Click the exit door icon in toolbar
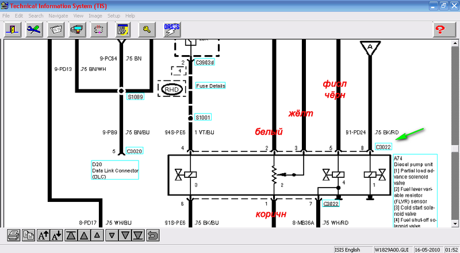The height and width of the screenshot is (253, 460). pyautogui.click(x=13, y=29)
